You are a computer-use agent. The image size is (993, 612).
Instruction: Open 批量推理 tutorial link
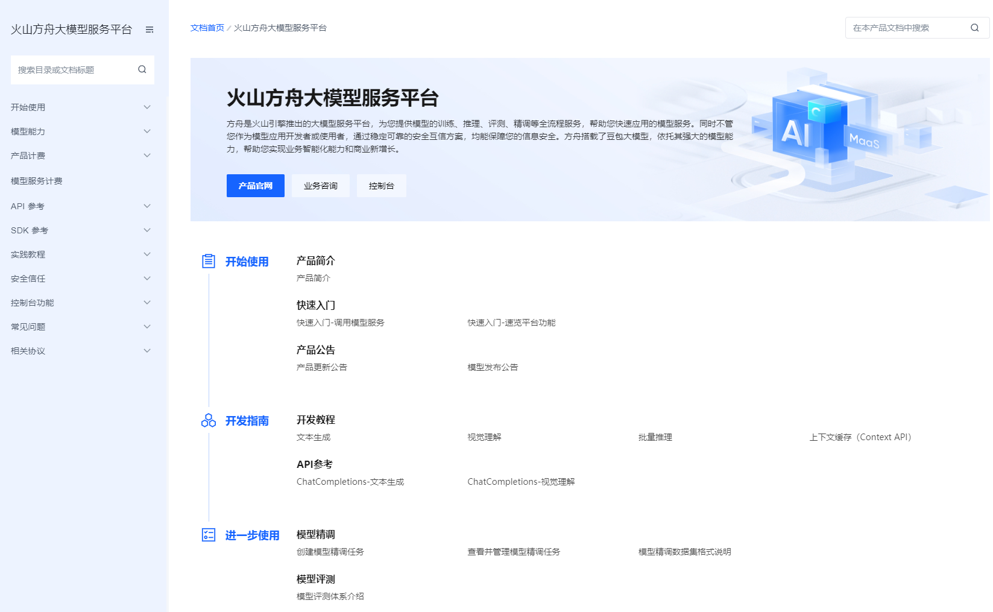tap(655, 437)
